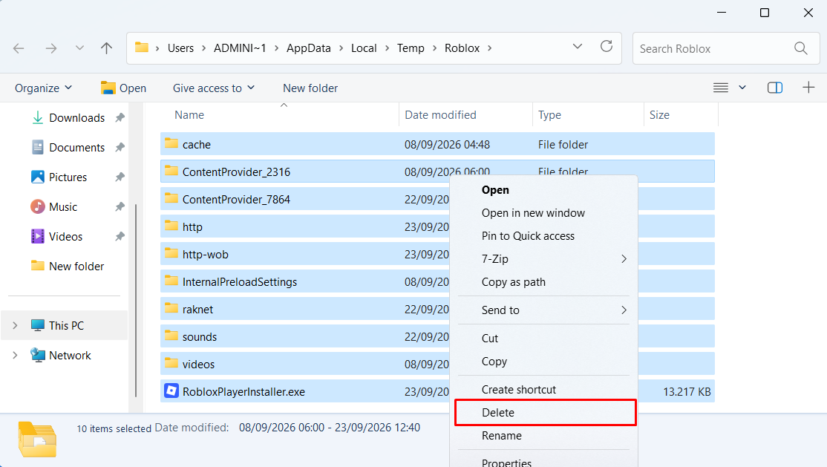This screenshot has height=467, width=827.
Task: Click the RobloxPlayerInstaller.exe file icon
Action: [171, 391]
